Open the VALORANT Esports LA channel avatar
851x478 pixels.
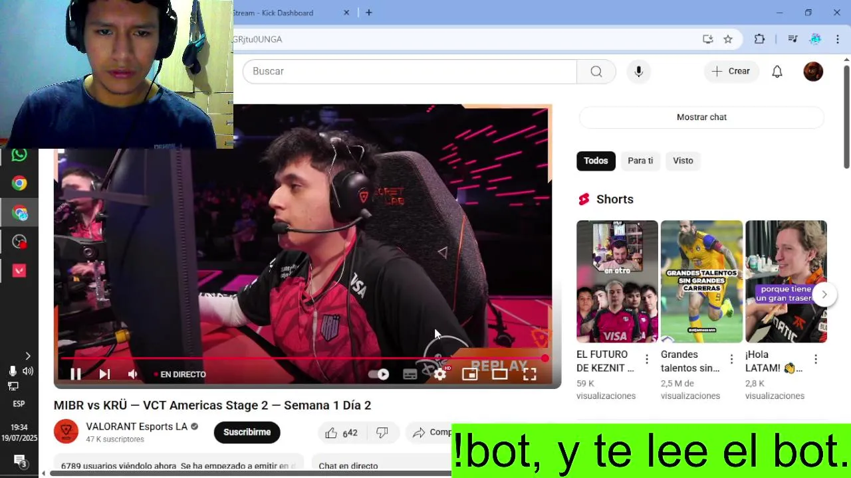coord(66,432)
